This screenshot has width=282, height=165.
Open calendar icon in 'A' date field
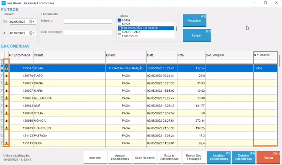(31, 33)
